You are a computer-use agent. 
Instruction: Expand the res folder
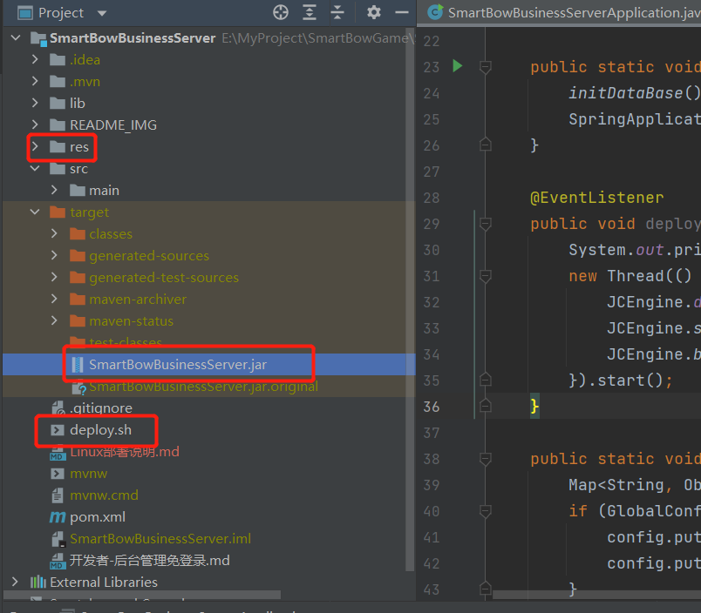click(35, 146)
